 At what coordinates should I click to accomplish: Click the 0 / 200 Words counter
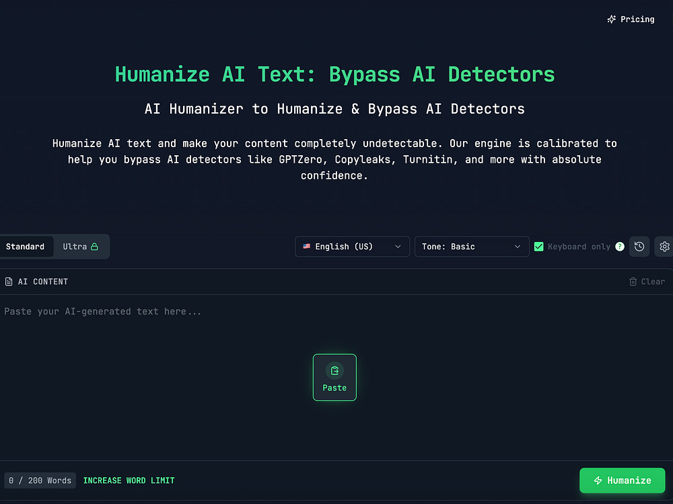[40, 480]
